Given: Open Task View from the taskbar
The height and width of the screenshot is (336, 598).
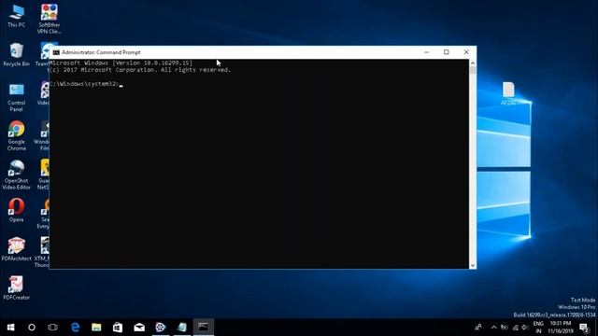Looking at the screenshot, I should coord(52,328).
